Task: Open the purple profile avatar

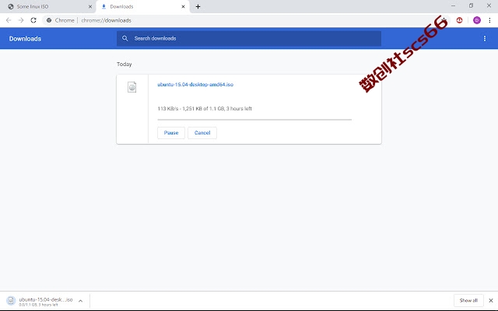Action: coord(477,20)
